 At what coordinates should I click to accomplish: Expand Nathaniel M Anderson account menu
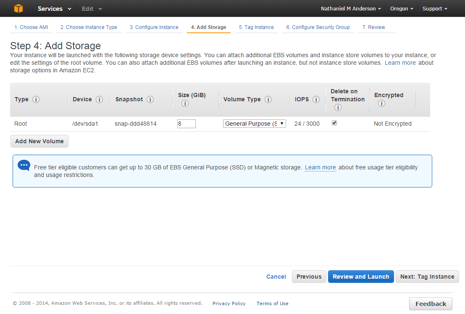351,8
